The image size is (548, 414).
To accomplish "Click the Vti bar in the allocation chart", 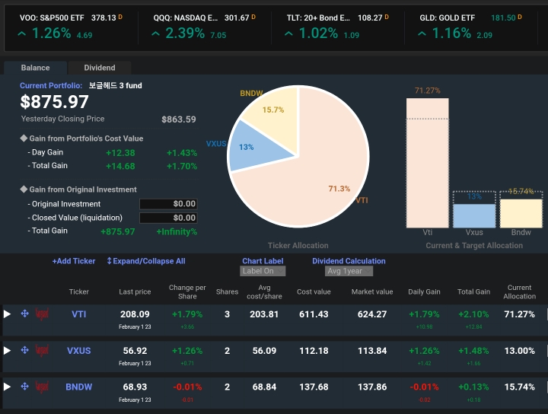I will coord(428,163).
